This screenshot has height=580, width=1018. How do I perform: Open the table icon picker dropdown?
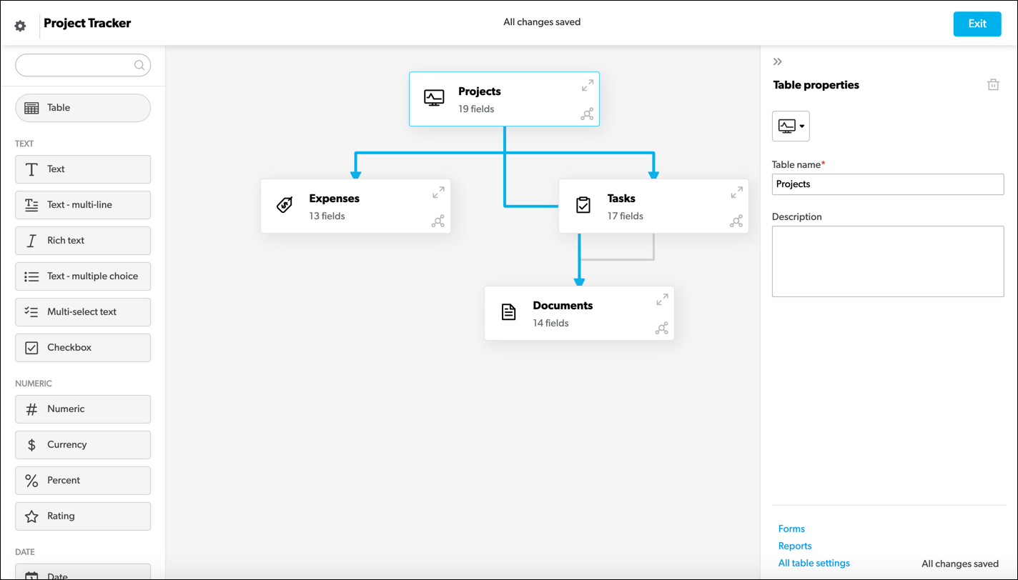click(x=791, y=126)
